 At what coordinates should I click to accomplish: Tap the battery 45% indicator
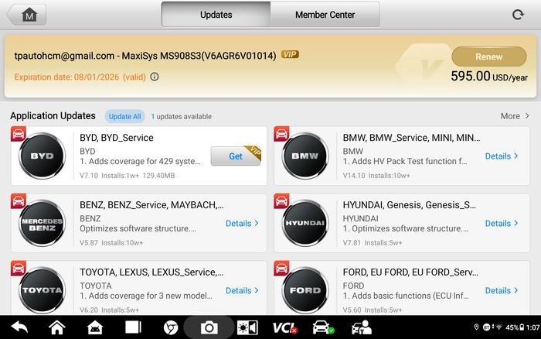[515, 327]
